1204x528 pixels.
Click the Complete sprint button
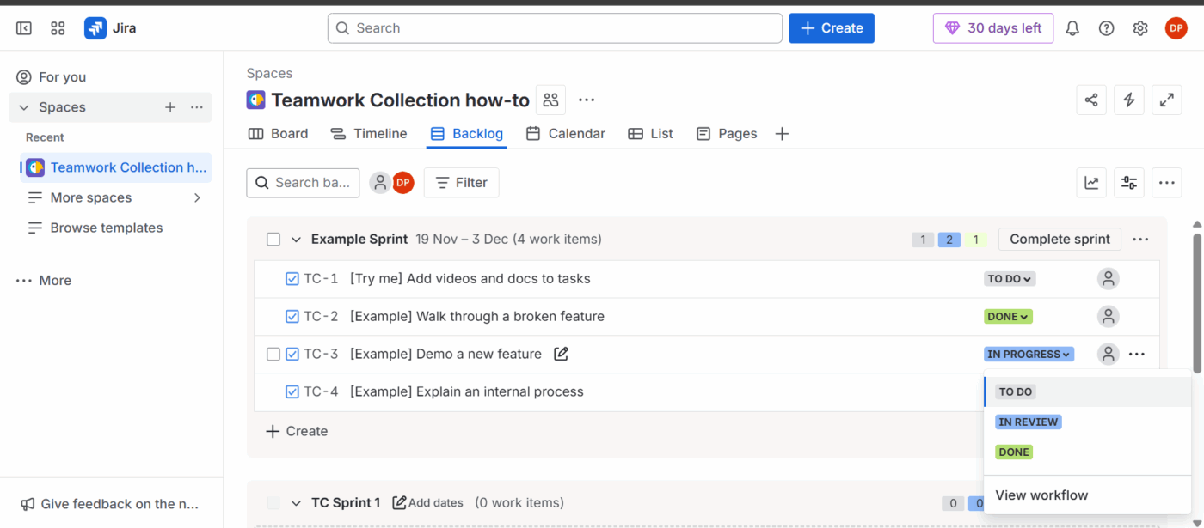point(1060,239)
